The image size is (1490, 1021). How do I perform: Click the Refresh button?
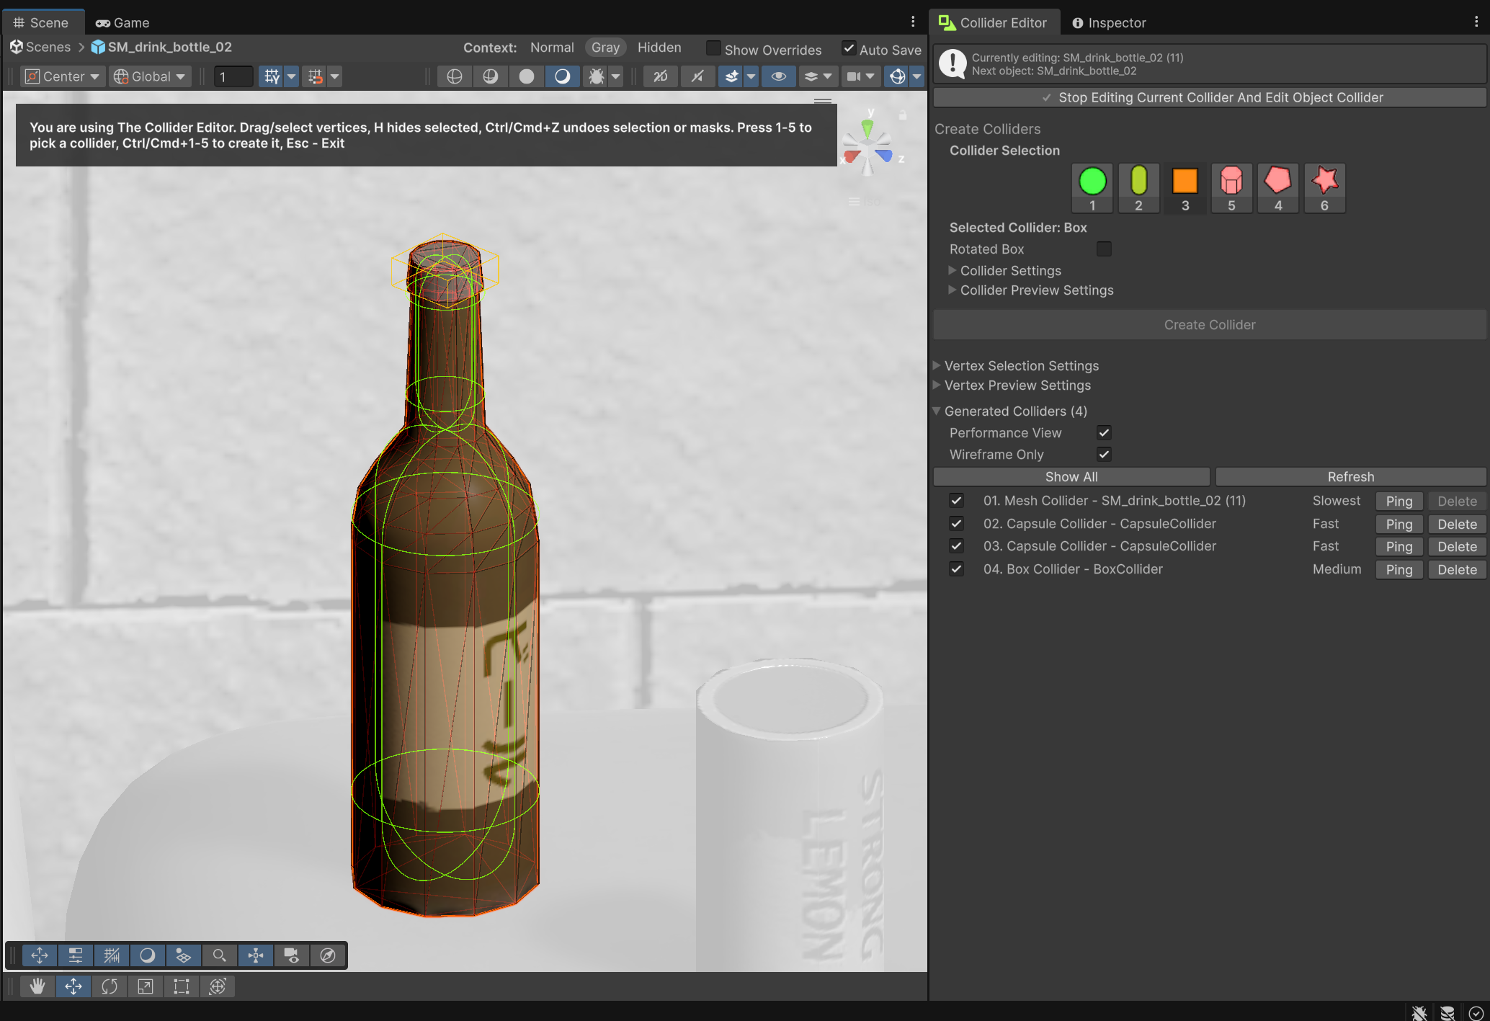pos(1351,477)
